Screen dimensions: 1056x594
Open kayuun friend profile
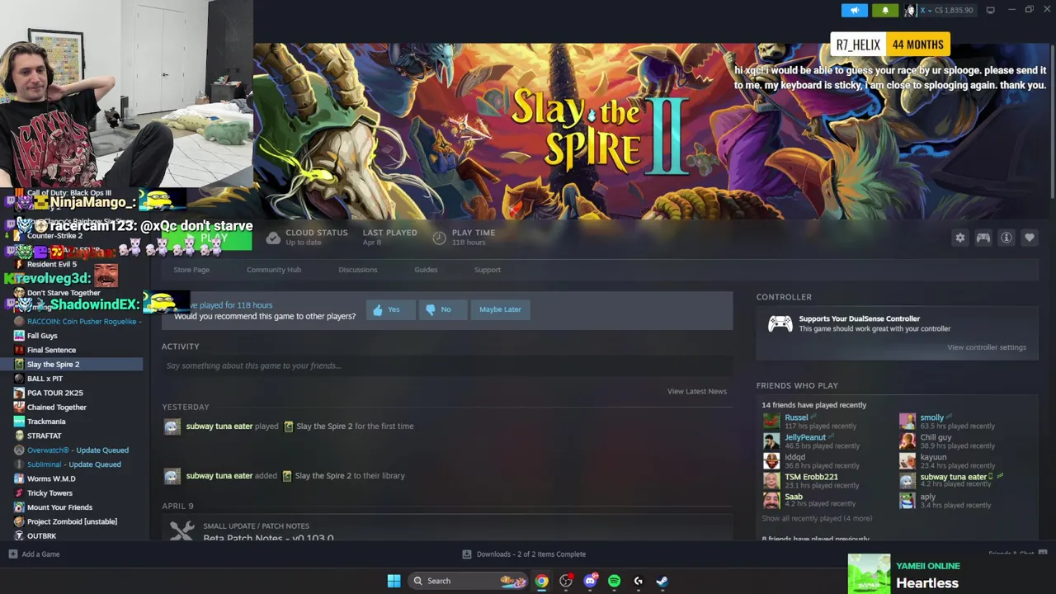coord(933,457)
